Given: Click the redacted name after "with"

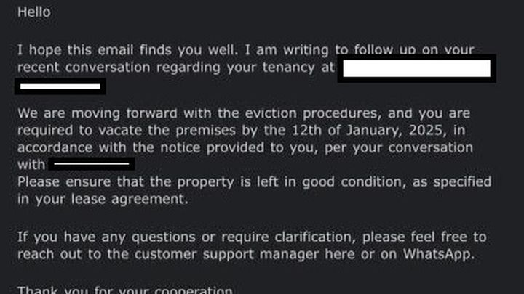Looking at the screenshot, I should 92,164.
